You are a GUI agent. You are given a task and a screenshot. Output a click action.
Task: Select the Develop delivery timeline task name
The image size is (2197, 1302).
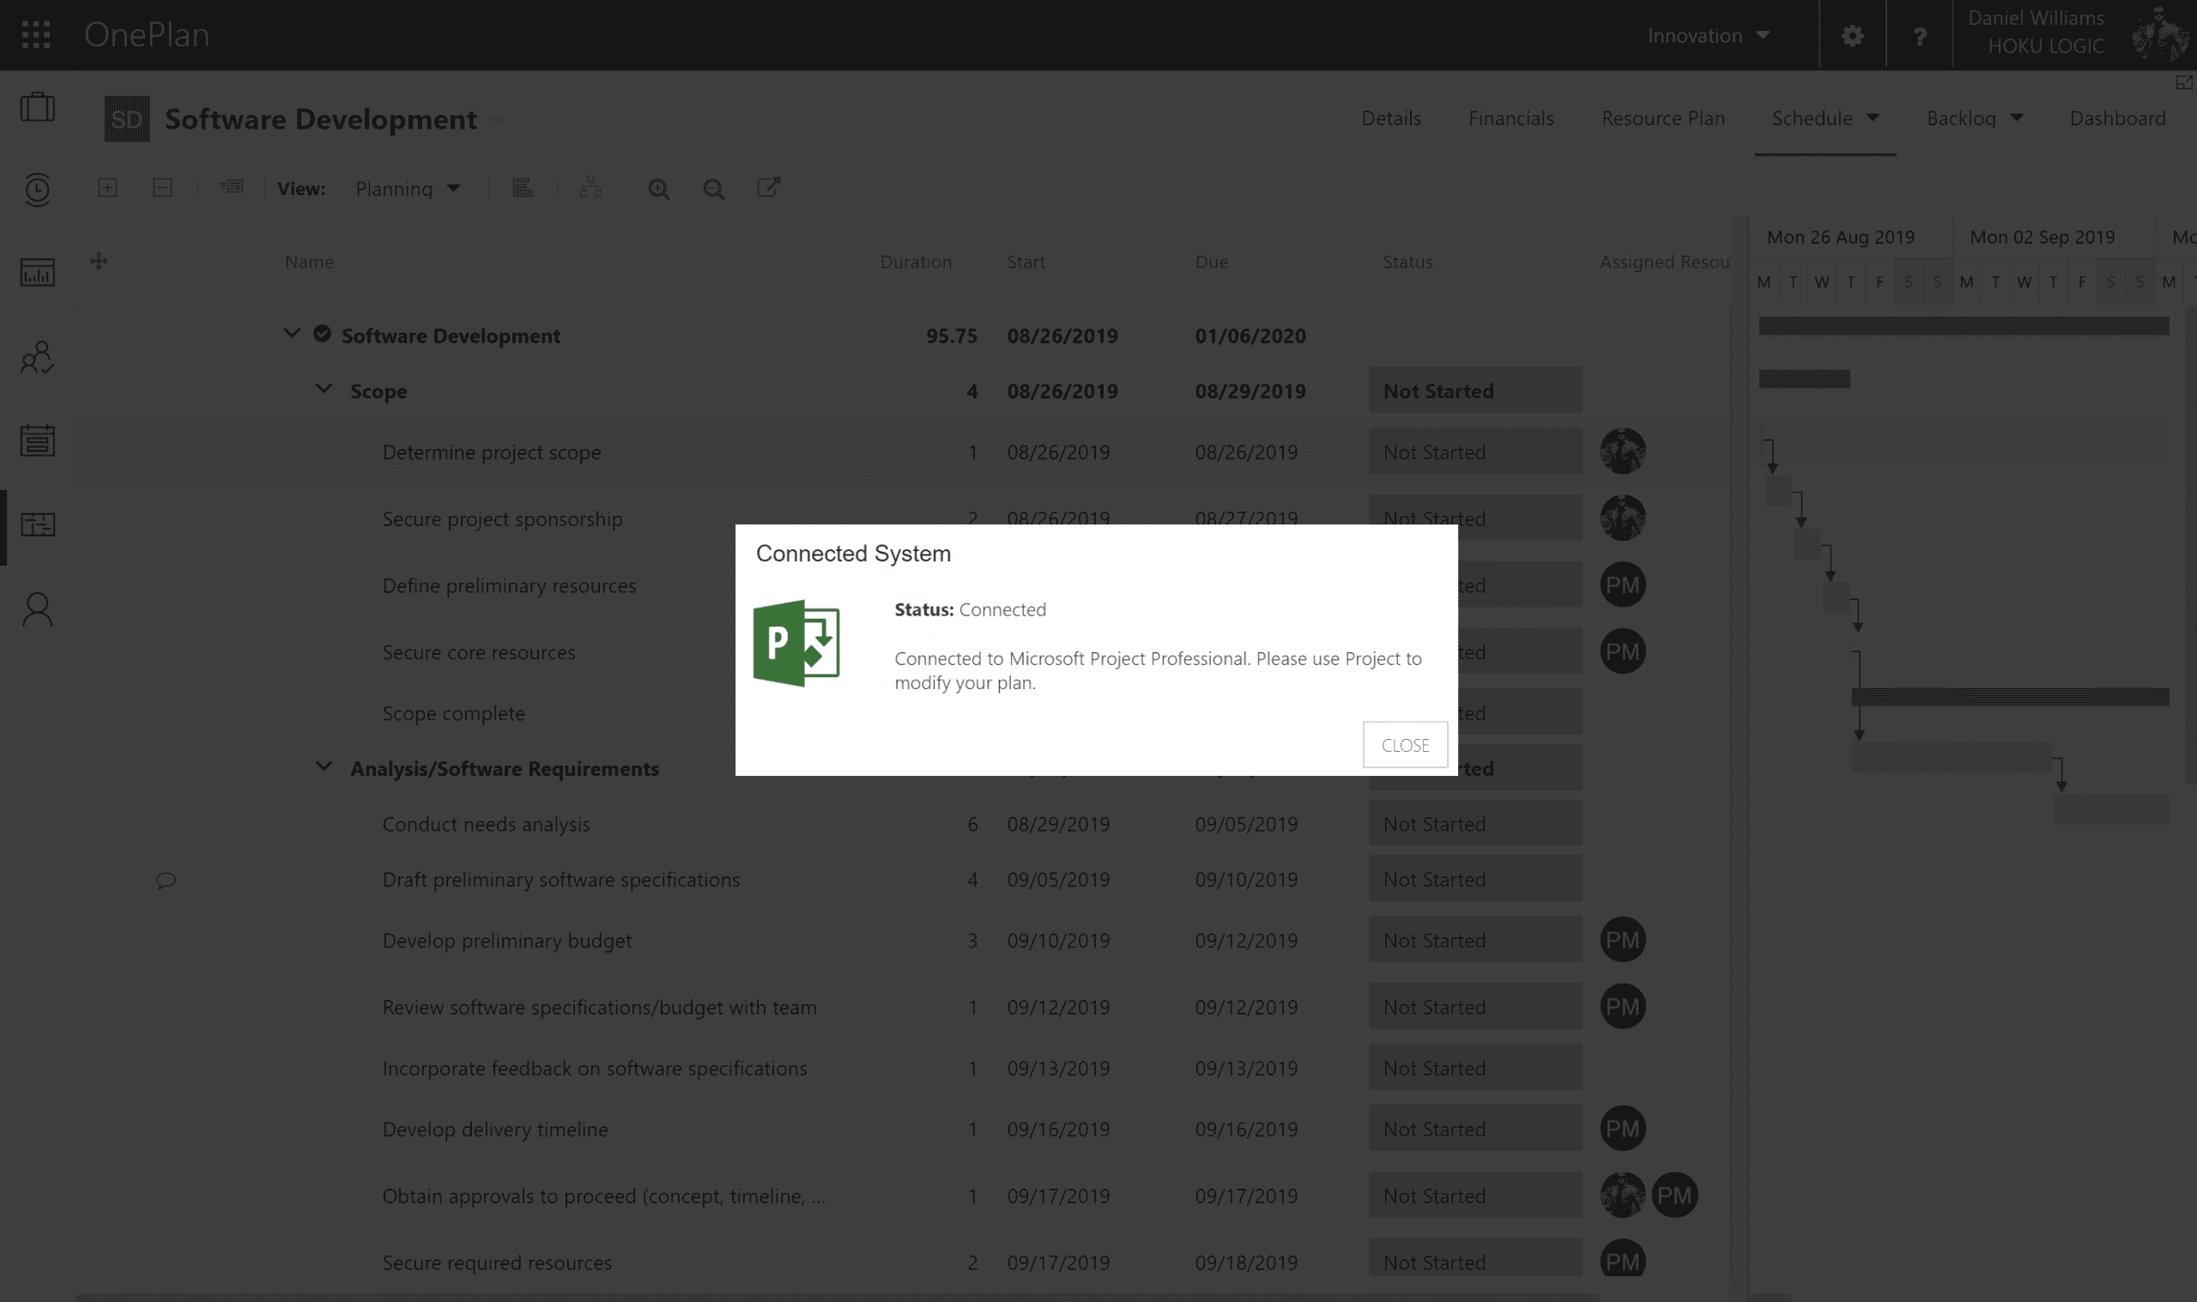coord(495,1129)
